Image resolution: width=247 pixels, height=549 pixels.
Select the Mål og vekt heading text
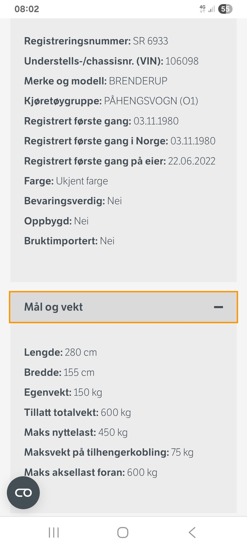coord(53,307)
